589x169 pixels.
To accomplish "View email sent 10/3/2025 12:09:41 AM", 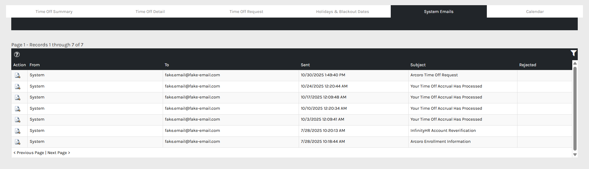I will pyautogui.click(x=18, y=120).
